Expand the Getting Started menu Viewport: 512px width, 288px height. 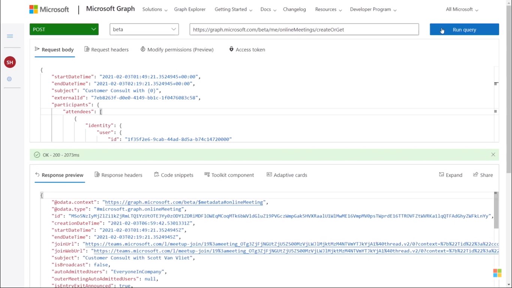coord(233,9)
